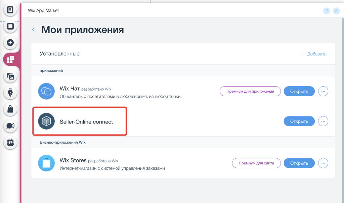Click Премиум для сайта button
The image size is (344, 203).
tap(256, 163)
